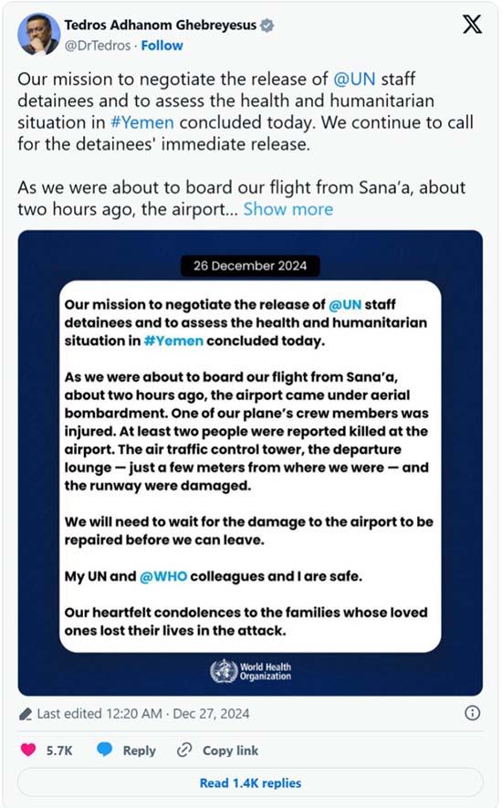This screenshot has width=502, height=808.
Task: Like the tweet with heart icon
Action: click(28, 750)
